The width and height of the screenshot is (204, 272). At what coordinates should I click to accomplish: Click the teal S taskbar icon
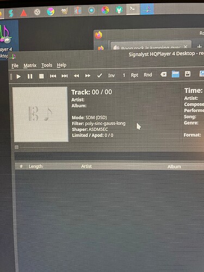pyautogui.click(x=11, y=13)
